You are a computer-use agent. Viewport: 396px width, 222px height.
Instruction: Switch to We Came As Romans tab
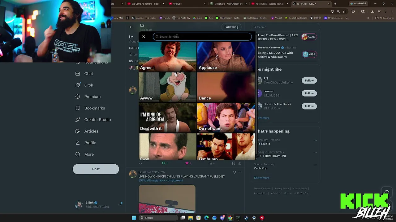tap(145, 4)
